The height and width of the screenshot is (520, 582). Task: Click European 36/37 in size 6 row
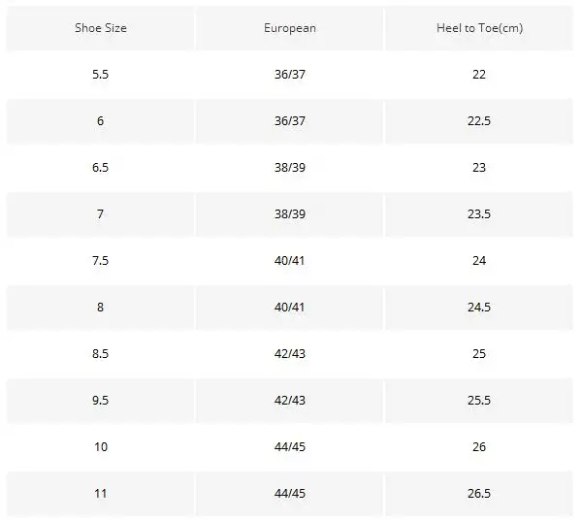pyautogui.click(x=290, y=121)
